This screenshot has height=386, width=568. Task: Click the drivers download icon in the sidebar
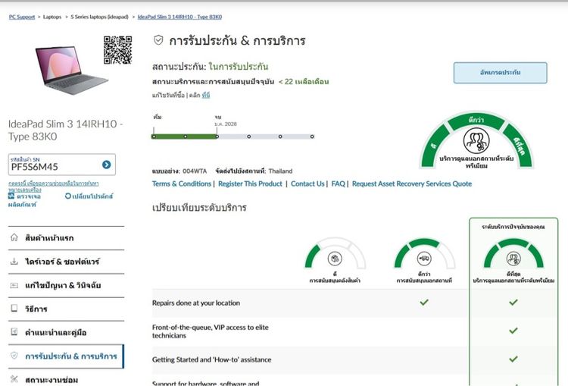tap(14, 261)
